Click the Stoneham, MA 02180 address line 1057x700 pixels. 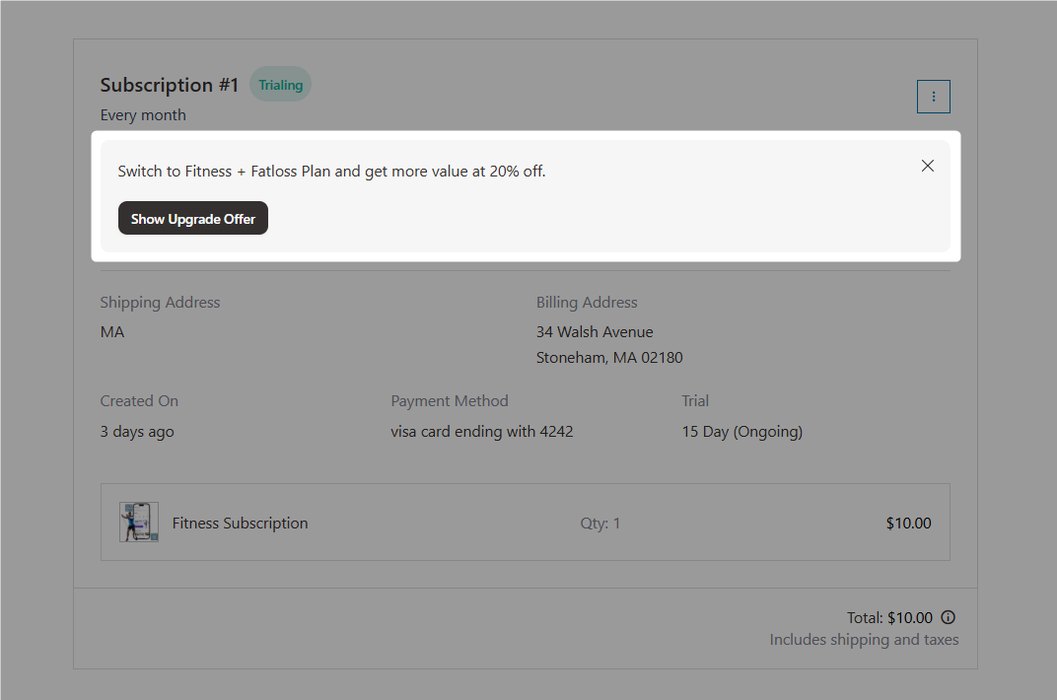tap(609, 357)
